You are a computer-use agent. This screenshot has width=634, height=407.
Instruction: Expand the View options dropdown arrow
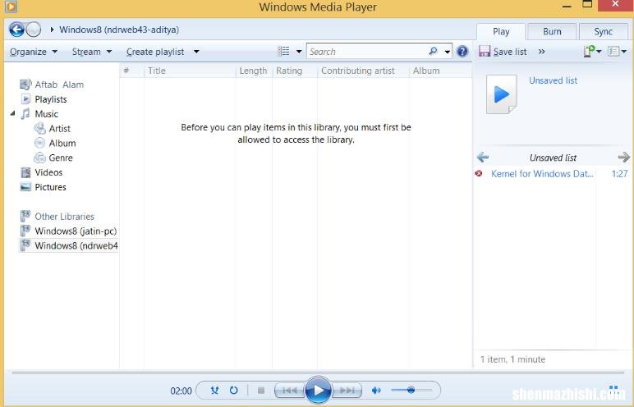tap(299, 52)
